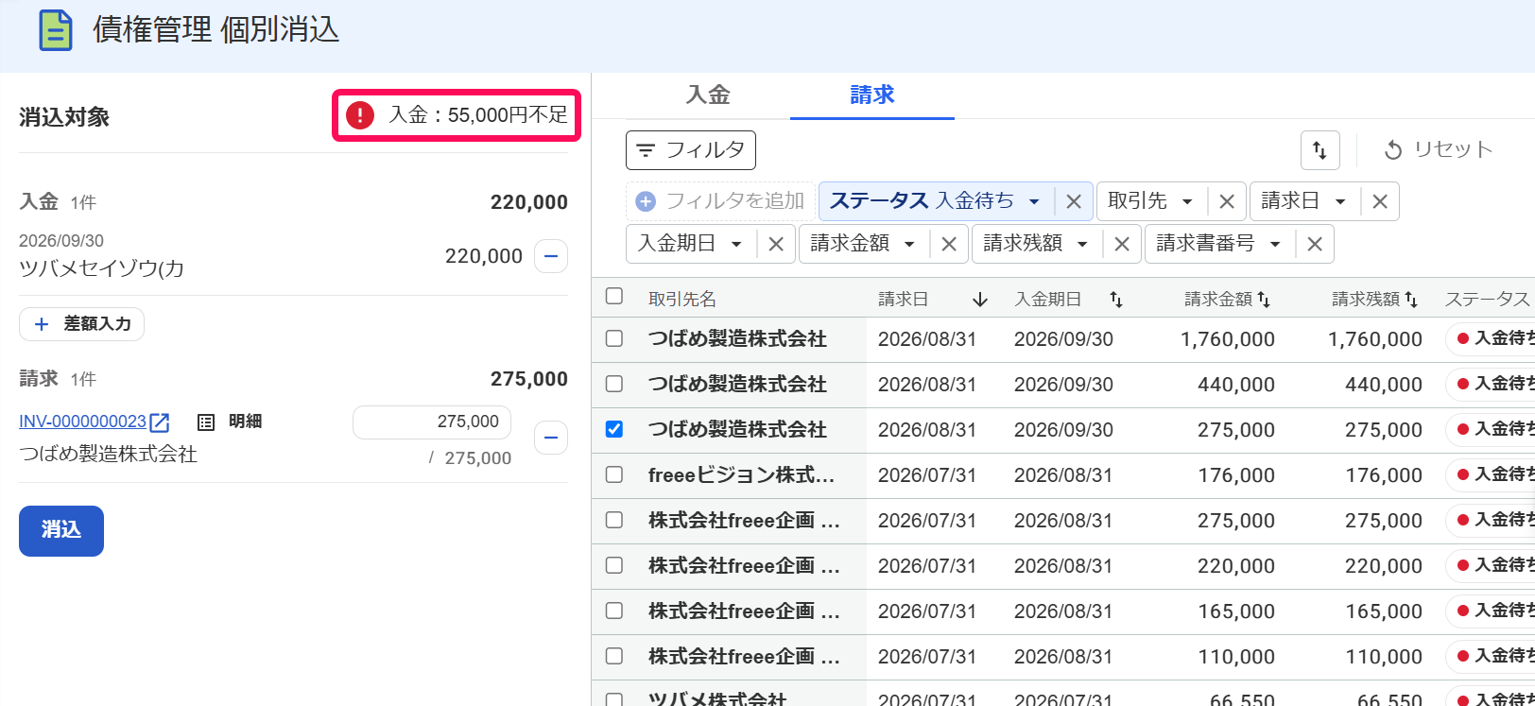Viewport: 1535px width, 706px height.
Task: Sort by 請求金額 column arrows
Action: coord(1264,300)
